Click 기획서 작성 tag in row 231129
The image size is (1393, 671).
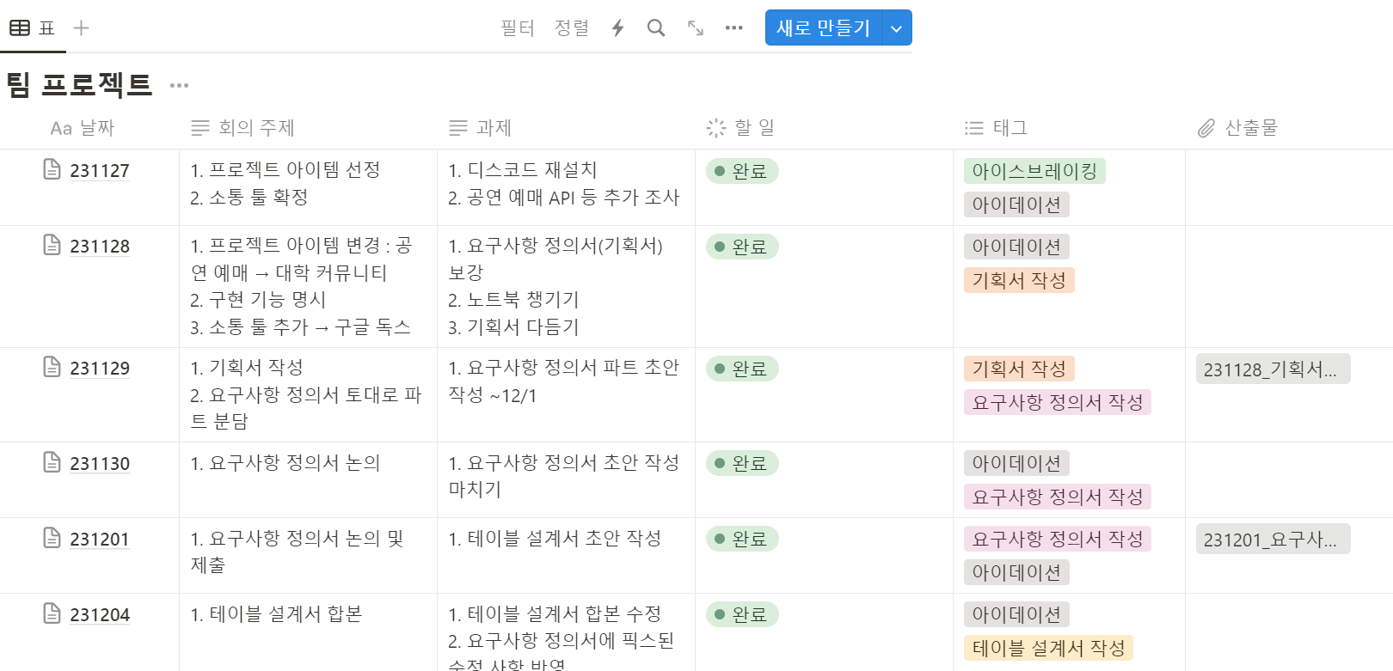[x=1019, y=369]
